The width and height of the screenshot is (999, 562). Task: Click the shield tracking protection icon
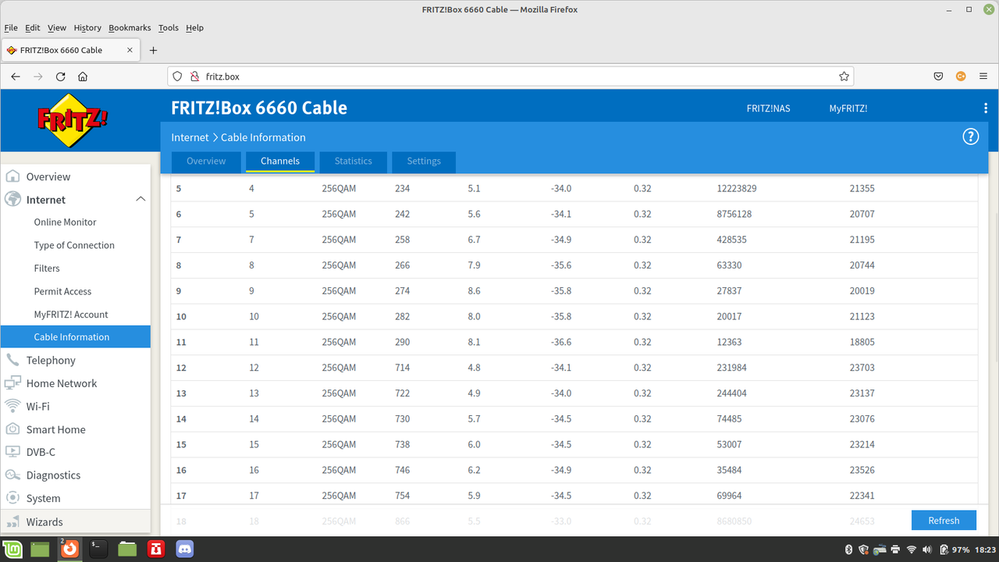coord(177,76)
